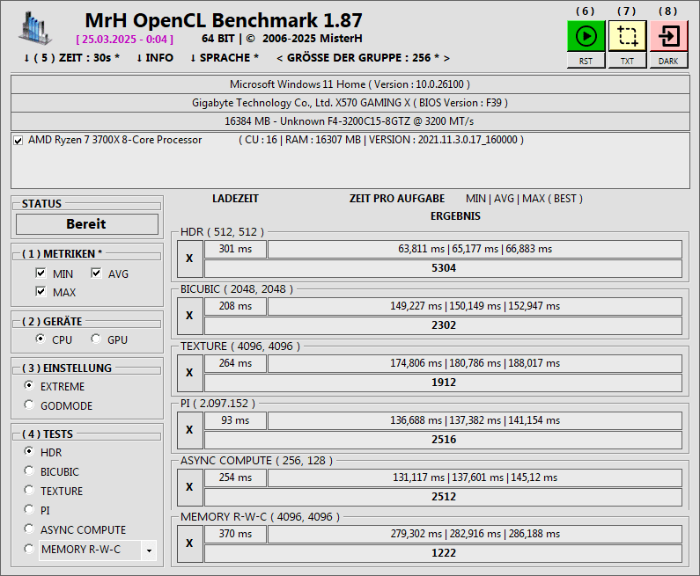Select PI test radio button

(x=29, y=509)
